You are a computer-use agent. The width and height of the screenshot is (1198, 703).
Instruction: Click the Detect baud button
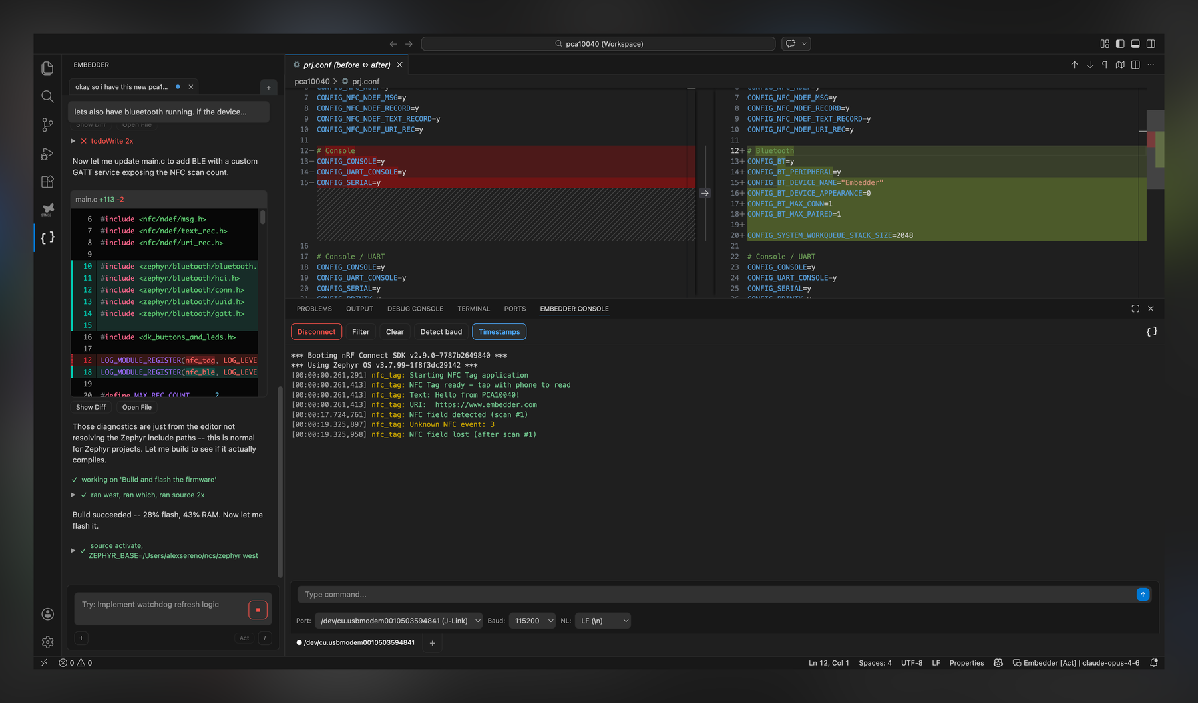441,332
